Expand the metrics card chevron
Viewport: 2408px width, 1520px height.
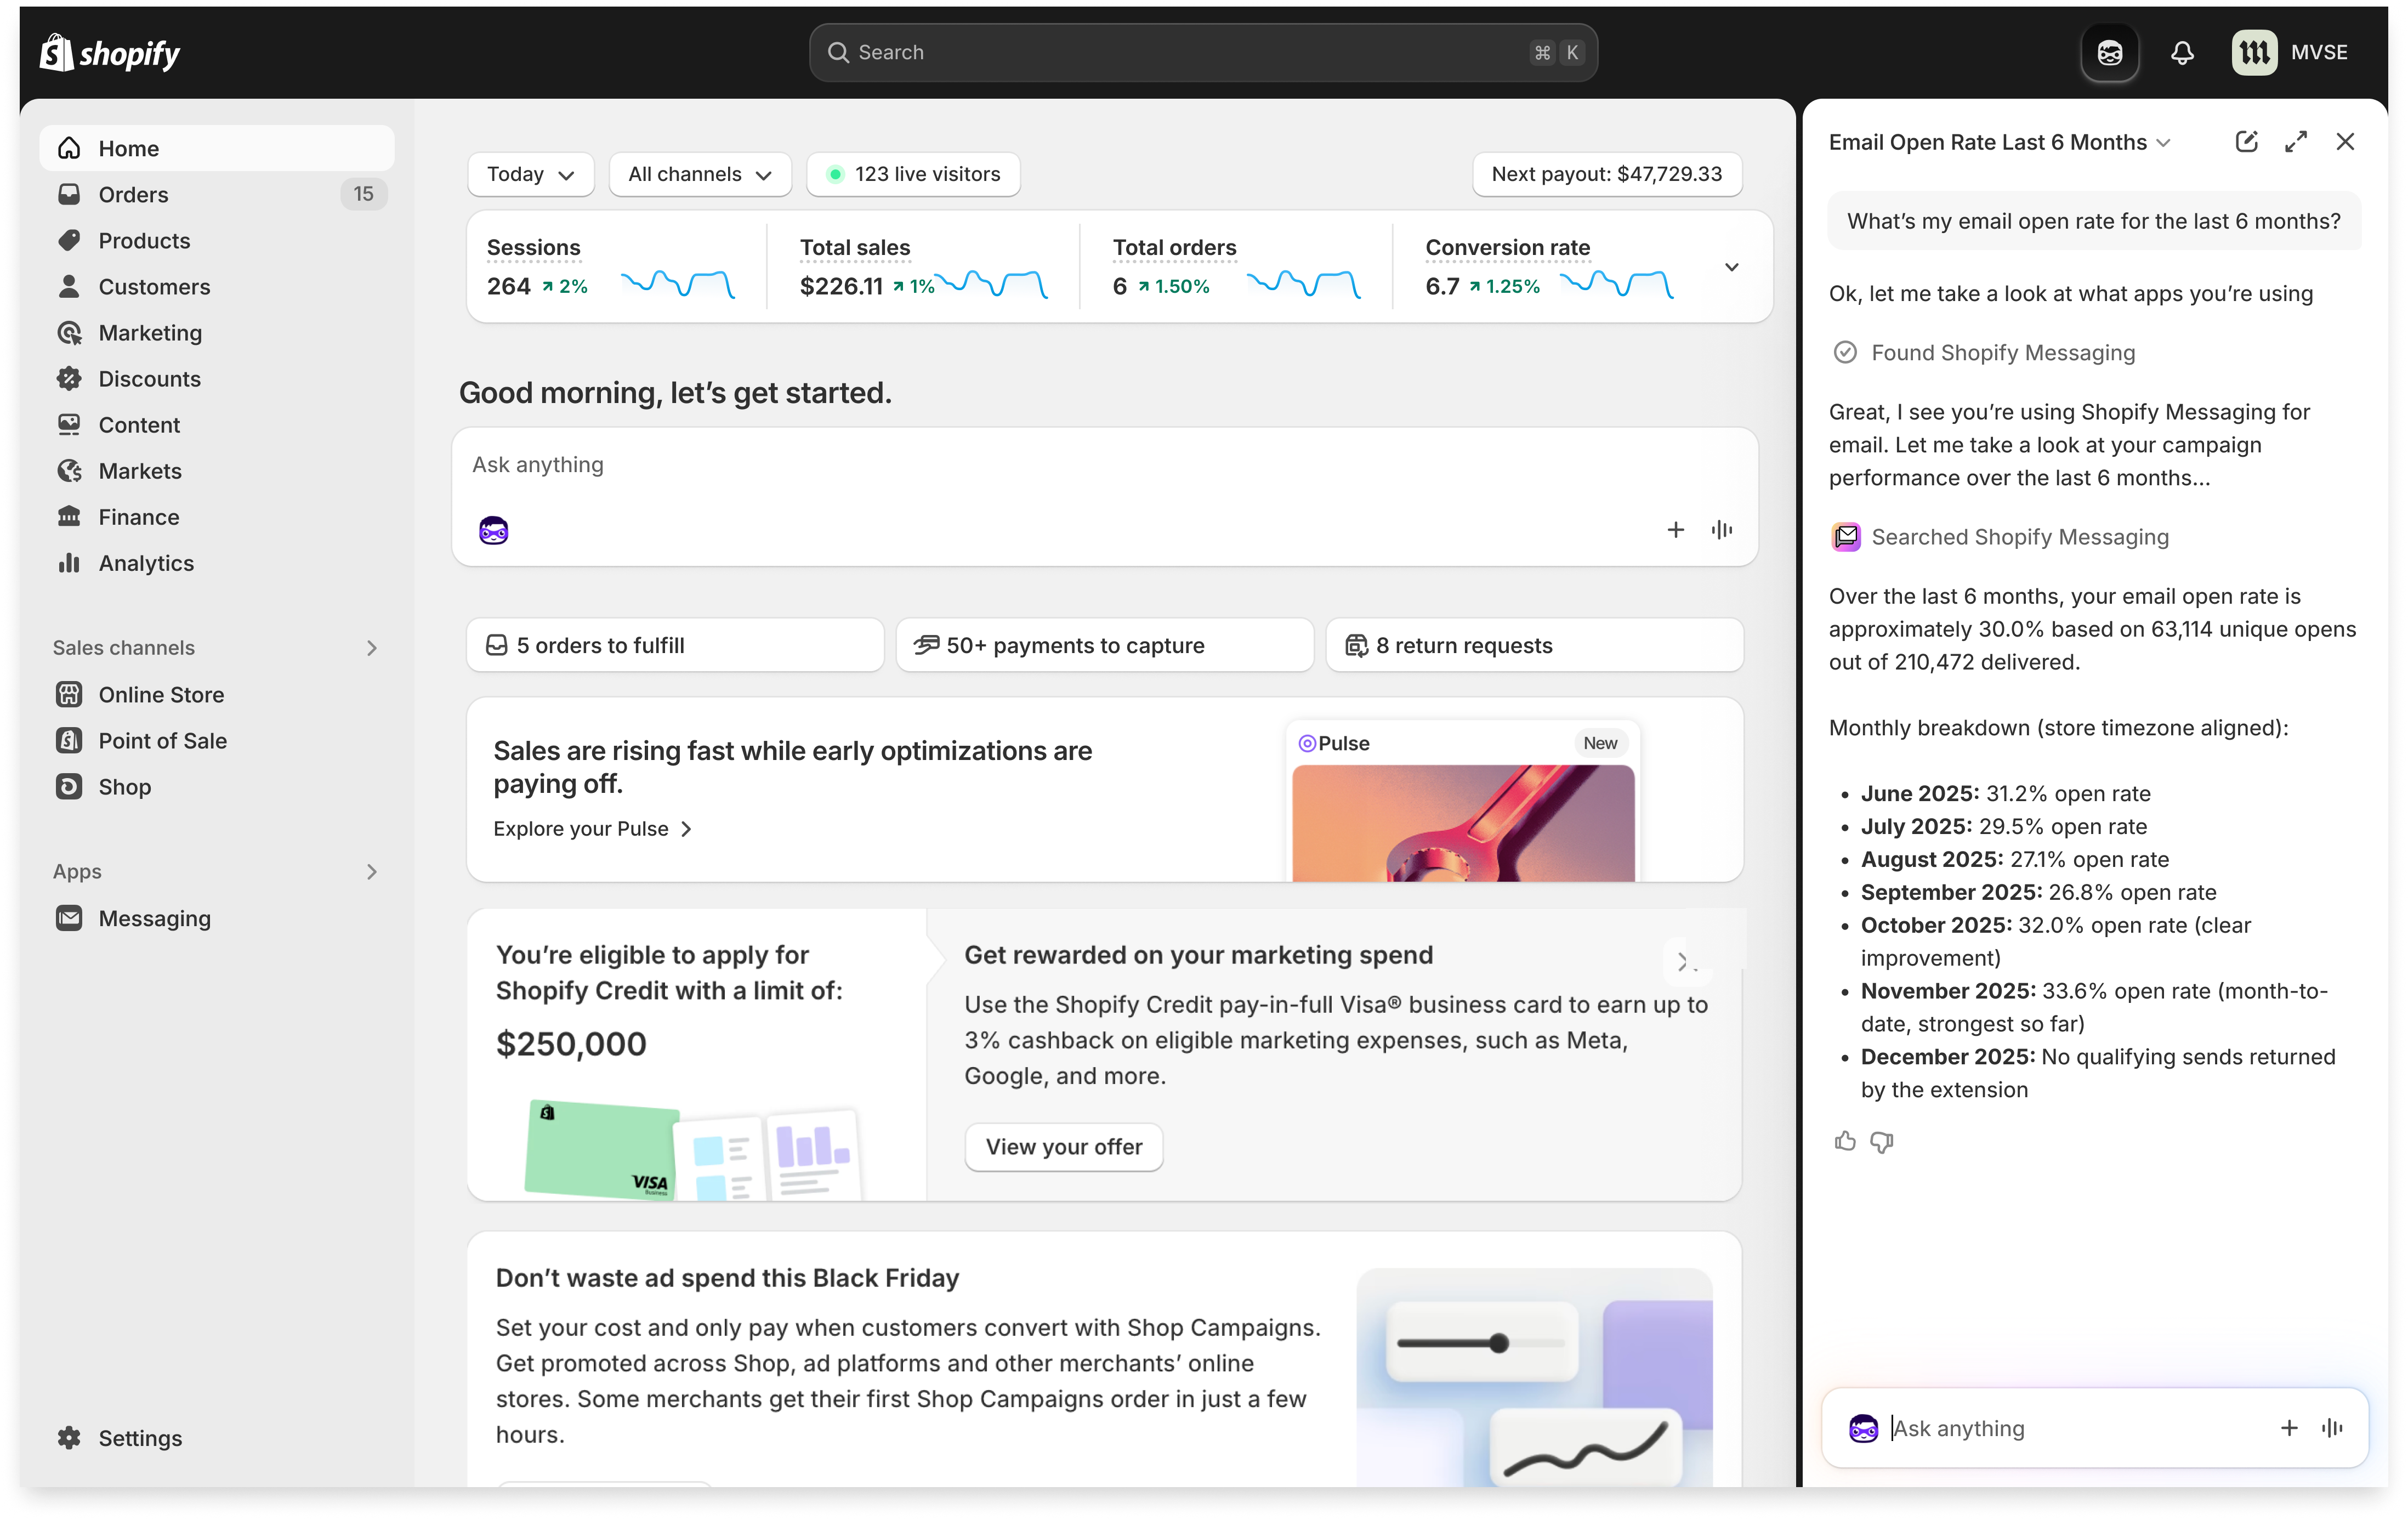tap(1731, 266)
